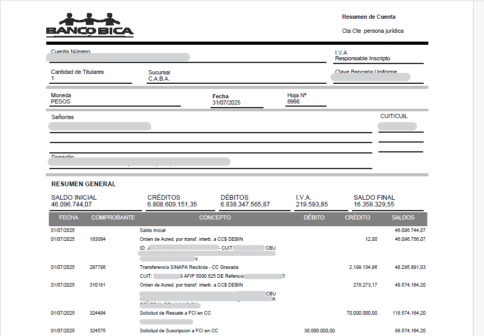Click the Sucursal value 'C.A.B.A.'
This screenshot has height=336, width=484.
[x=159, y=79]
